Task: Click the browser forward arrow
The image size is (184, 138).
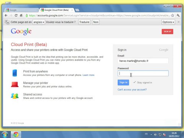Action: 11,15
